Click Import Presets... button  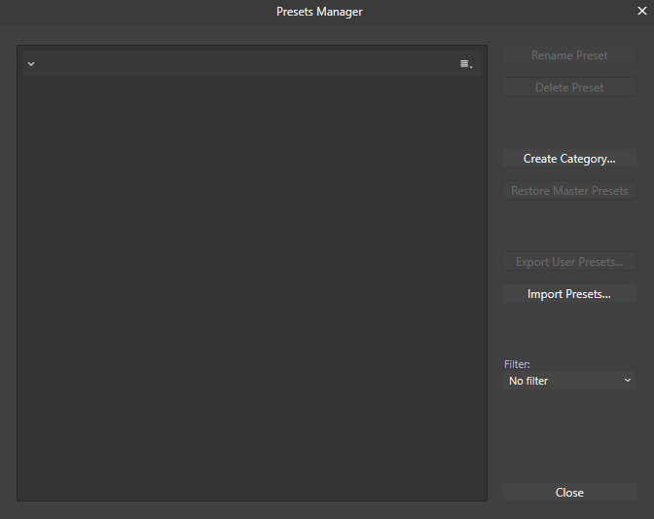pyautogui.click(x=569, y=294)
